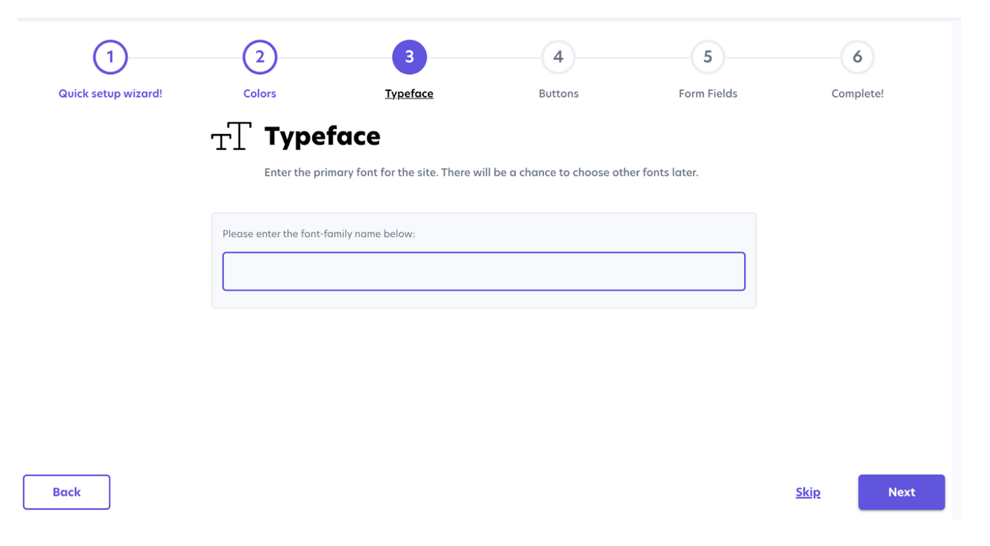Click the step 5 circle
The image size is (990, 546).
click(x=708, y=57)
